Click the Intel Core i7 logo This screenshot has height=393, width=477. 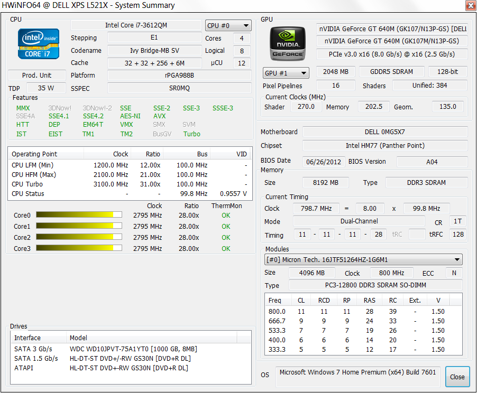[38, 44]
